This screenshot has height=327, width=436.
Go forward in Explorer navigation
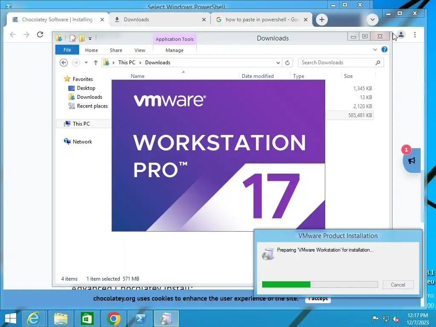click(76, 63)
